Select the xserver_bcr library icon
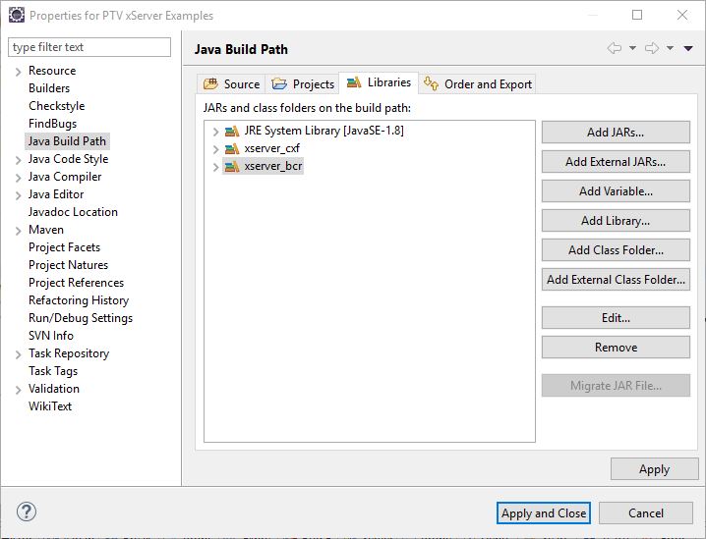This screenshot has width=706, height=539. pyautogui.click(x=232, y=166)
